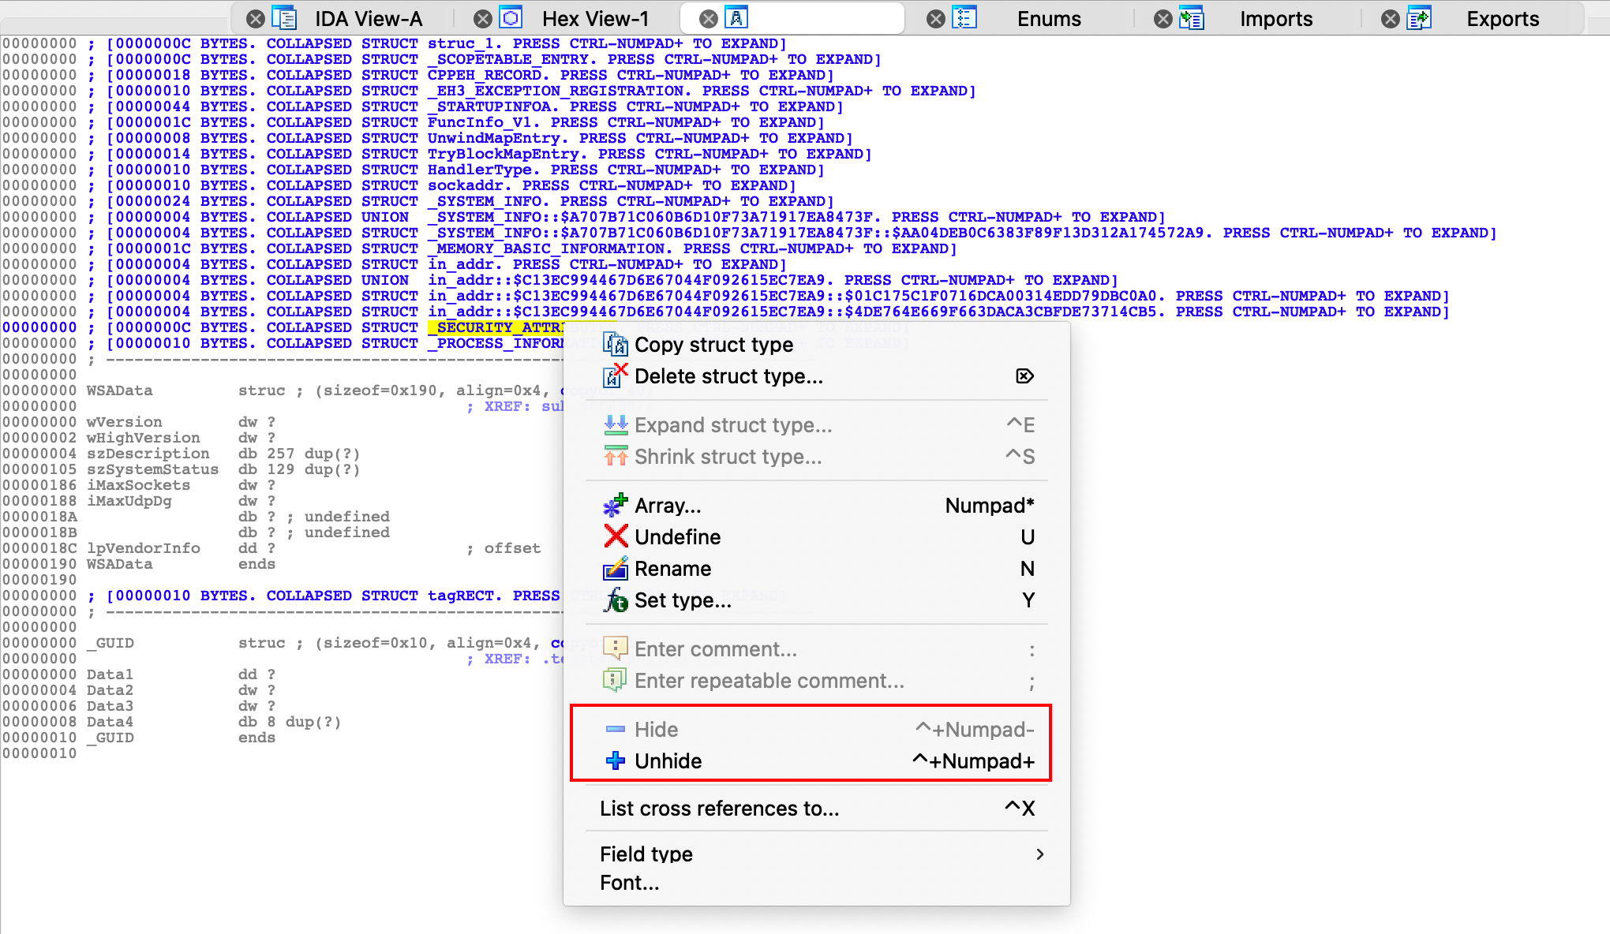Click the Hex View-1 tab icon

pyautogui.click(x=511, y=18)
